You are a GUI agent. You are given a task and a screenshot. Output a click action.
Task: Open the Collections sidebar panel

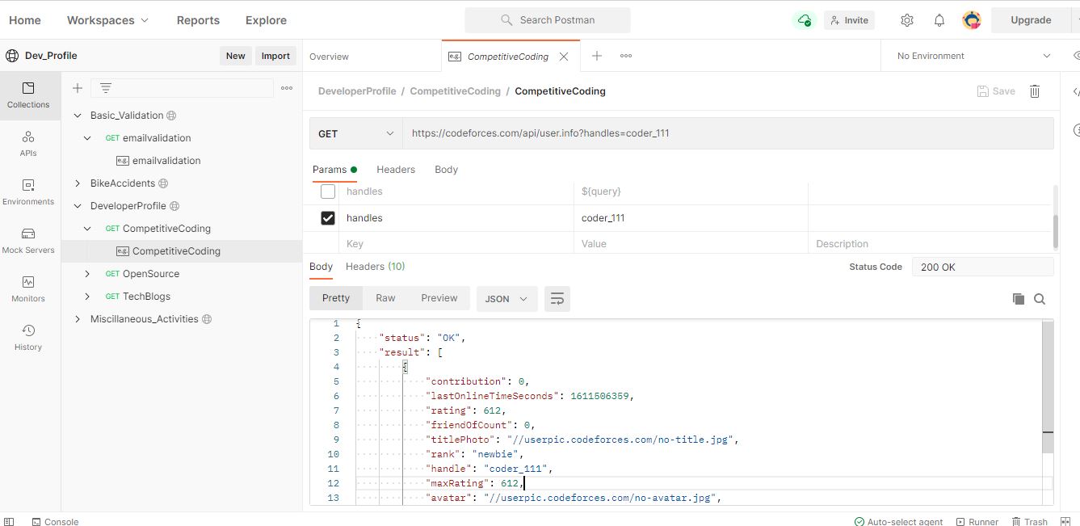pos(29,95)
